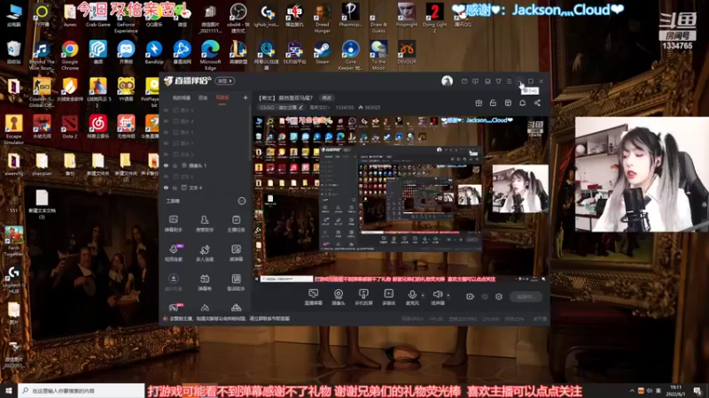Switch to the second scene tab
This screenshot has width=709, height=398.
pos(203,98)
